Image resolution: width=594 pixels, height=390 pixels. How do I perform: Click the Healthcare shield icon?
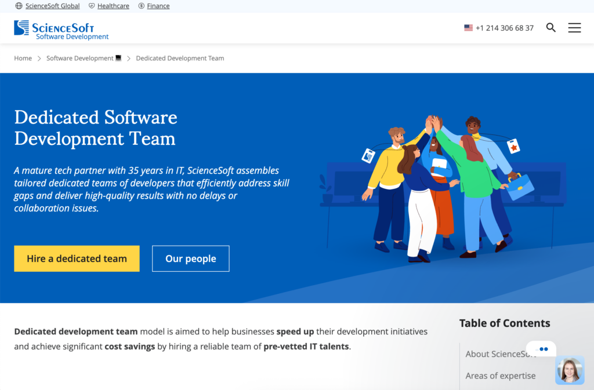(92, 6)
